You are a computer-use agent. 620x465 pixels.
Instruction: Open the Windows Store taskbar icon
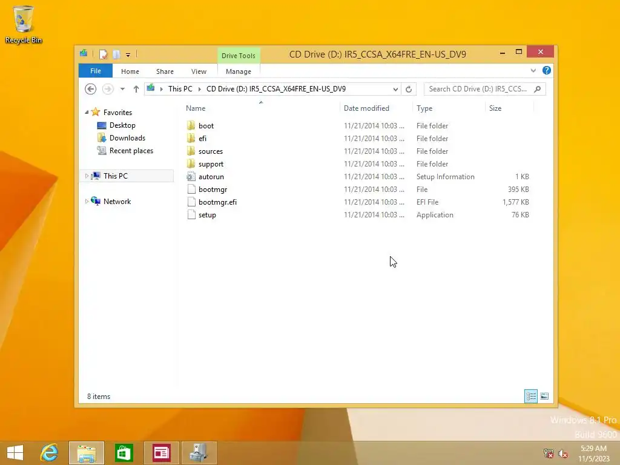pyautogui.click(x=124, y=453)
